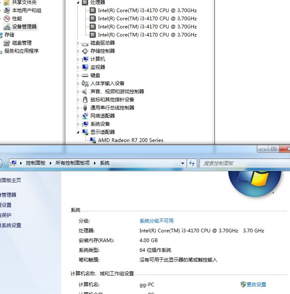The width and height of the screenshot is (290, 294).
Task: Click the 磁盘驱动器 drive icon
Action: pyautogui.click(x=85, y=44)
